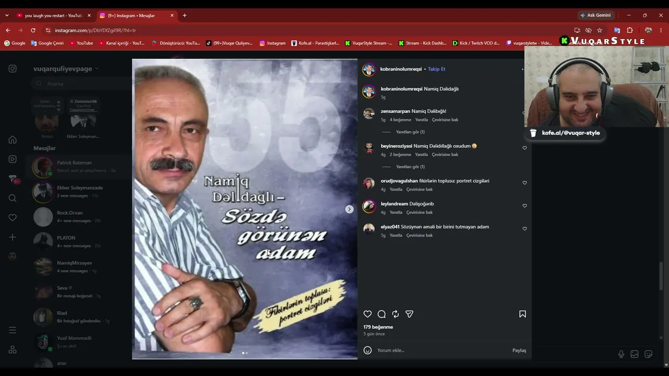View who liked via 179 beğenme
This screenshot has width=669, height=376.
coord(378,327)
